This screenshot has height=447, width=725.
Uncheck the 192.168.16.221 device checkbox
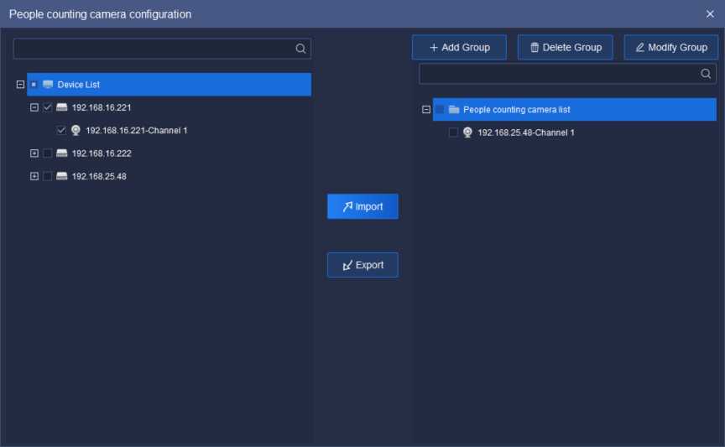click(48, 107)
